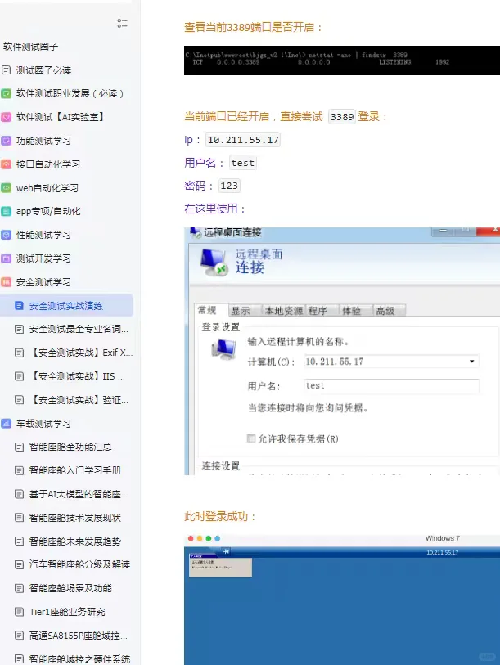Open 智能座舱场景及功能 document
This screenshot has height=665, width=500.
click(70, 588)
